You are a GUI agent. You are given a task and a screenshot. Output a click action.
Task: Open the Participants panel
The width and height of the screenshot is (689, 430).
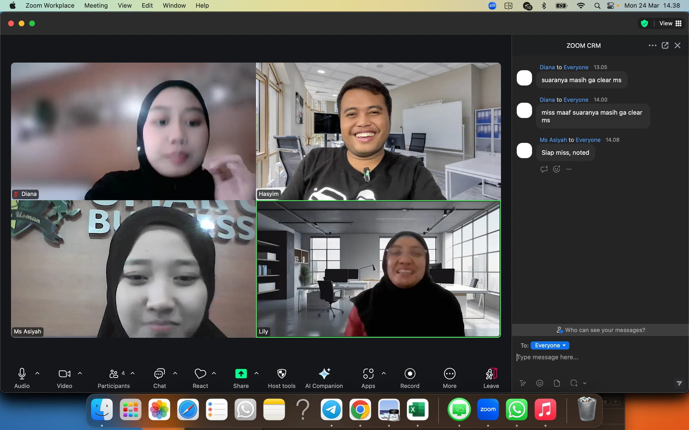coord(114,378)
